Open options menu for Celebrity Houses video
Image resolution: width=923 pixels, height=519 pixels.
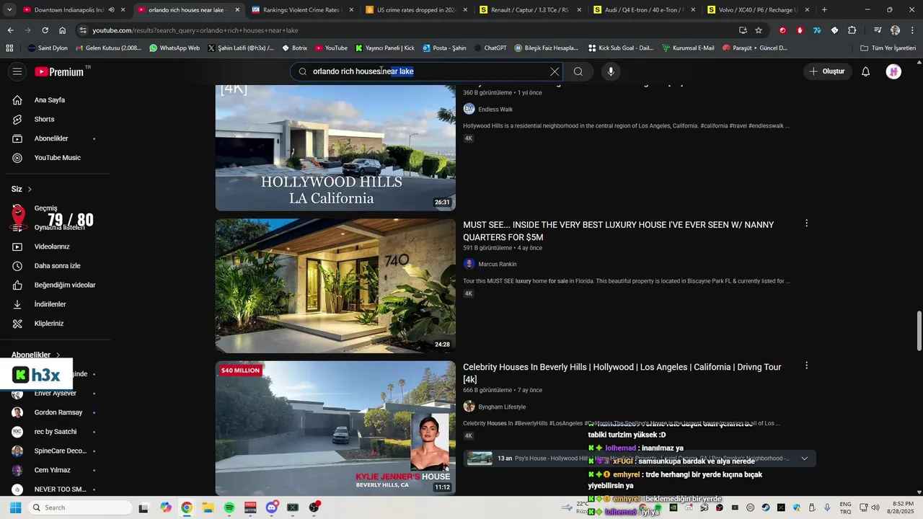[x=806, y=365]
